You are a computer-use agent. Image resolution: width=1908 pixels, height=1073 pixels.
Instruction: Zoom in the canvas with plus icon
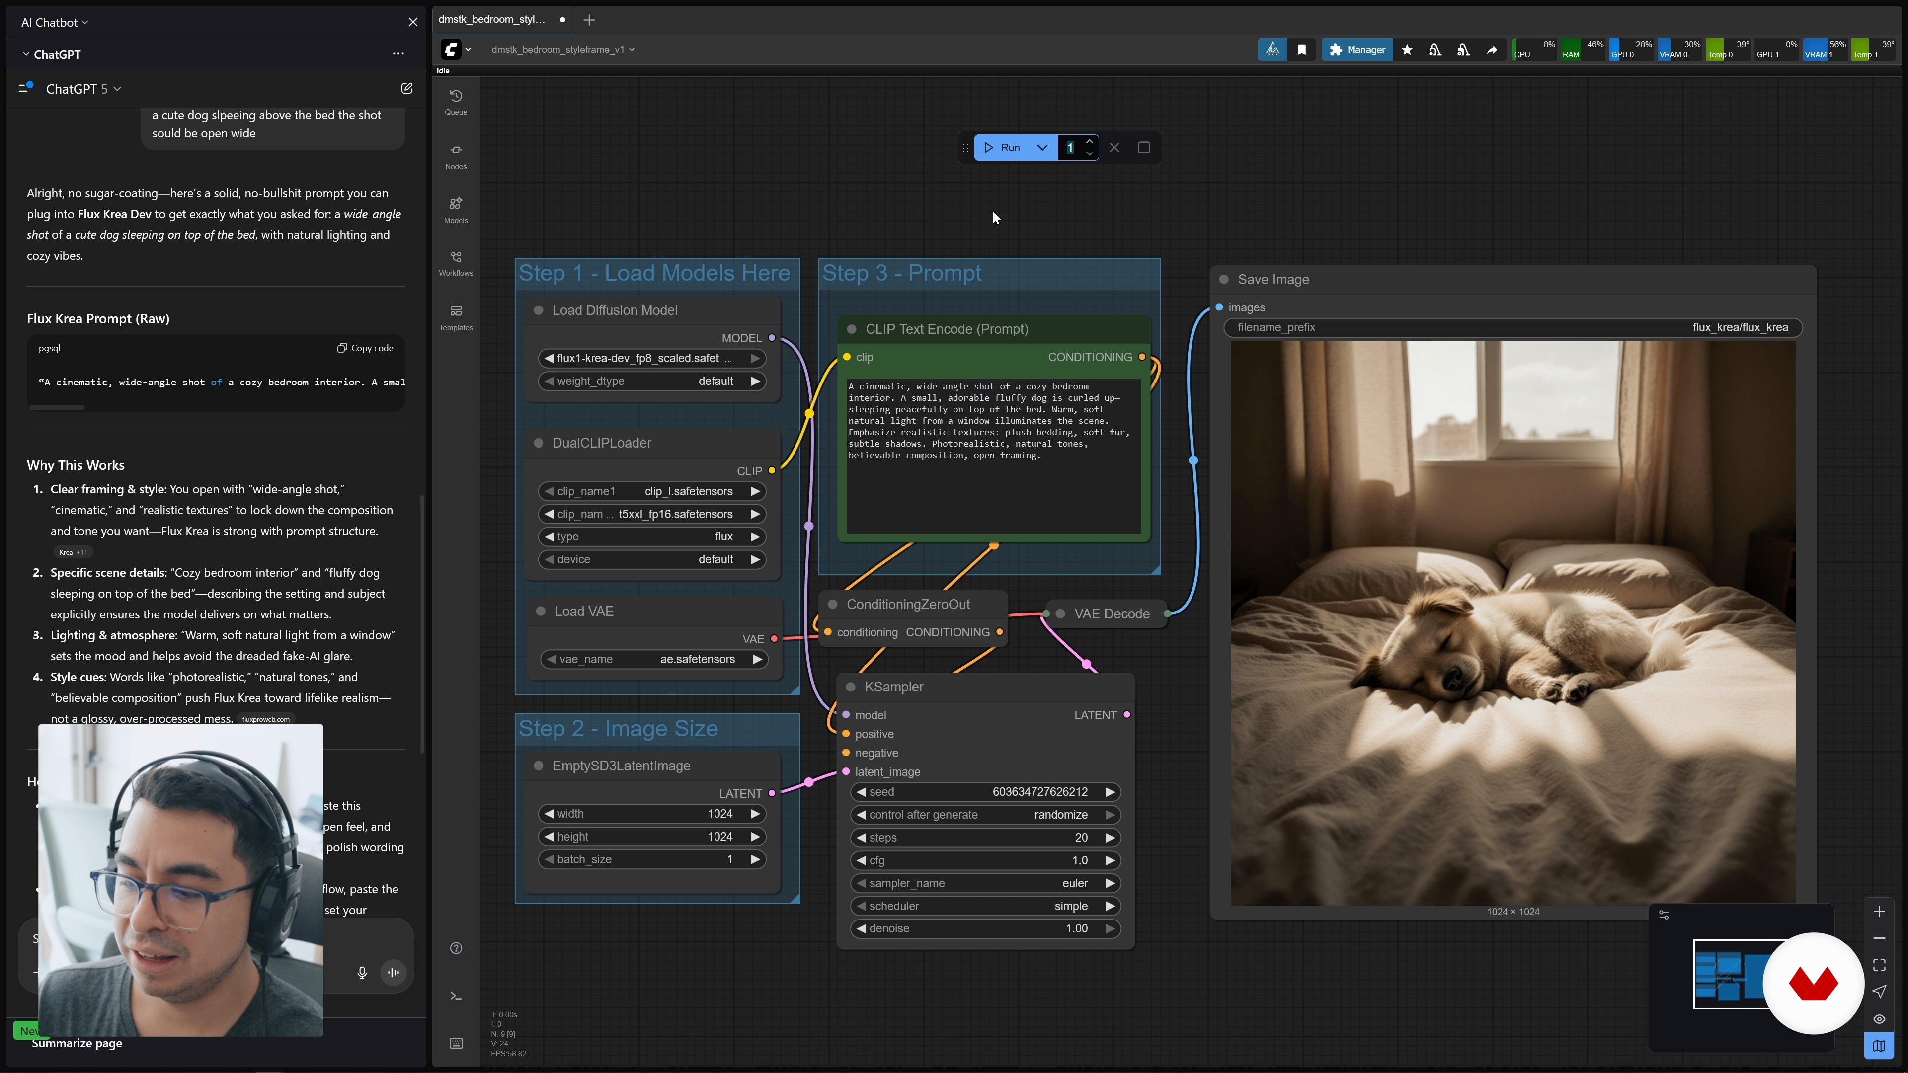[x=1879, y=912]
